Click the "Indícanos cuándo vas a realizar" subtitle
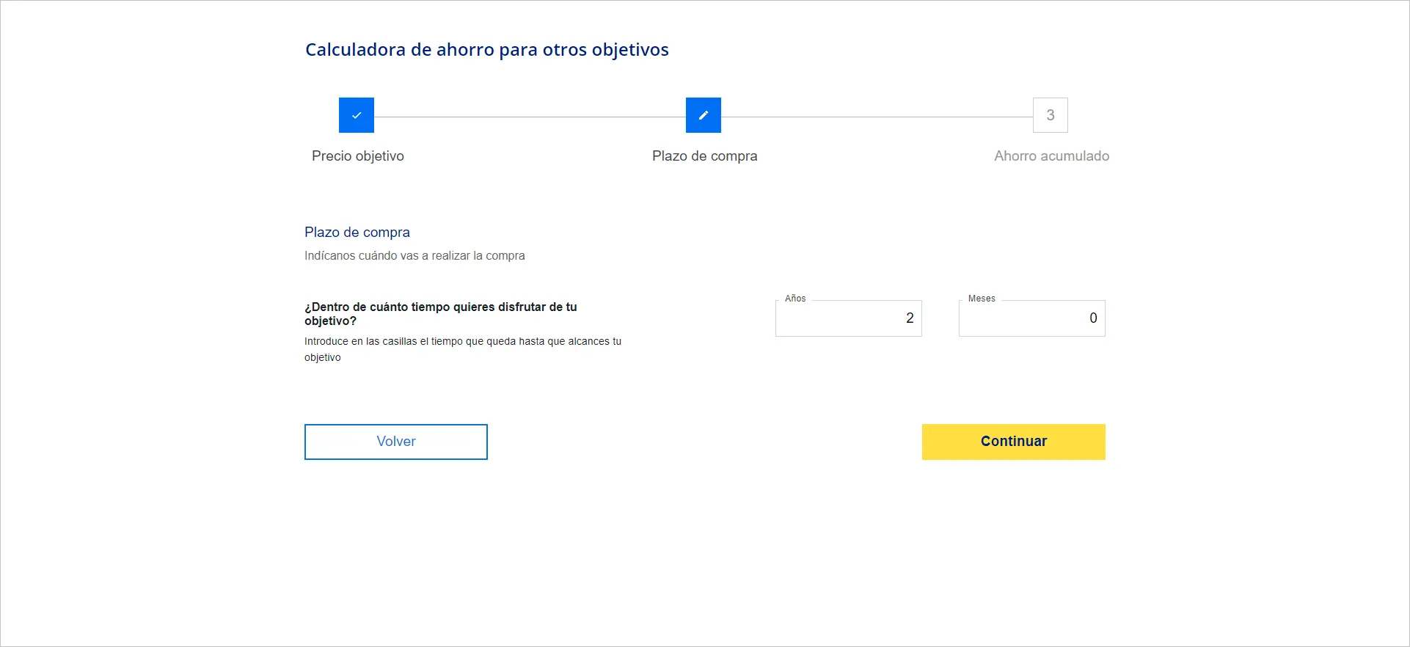This screenshot has height=647, width=1410. coord(414,256)
